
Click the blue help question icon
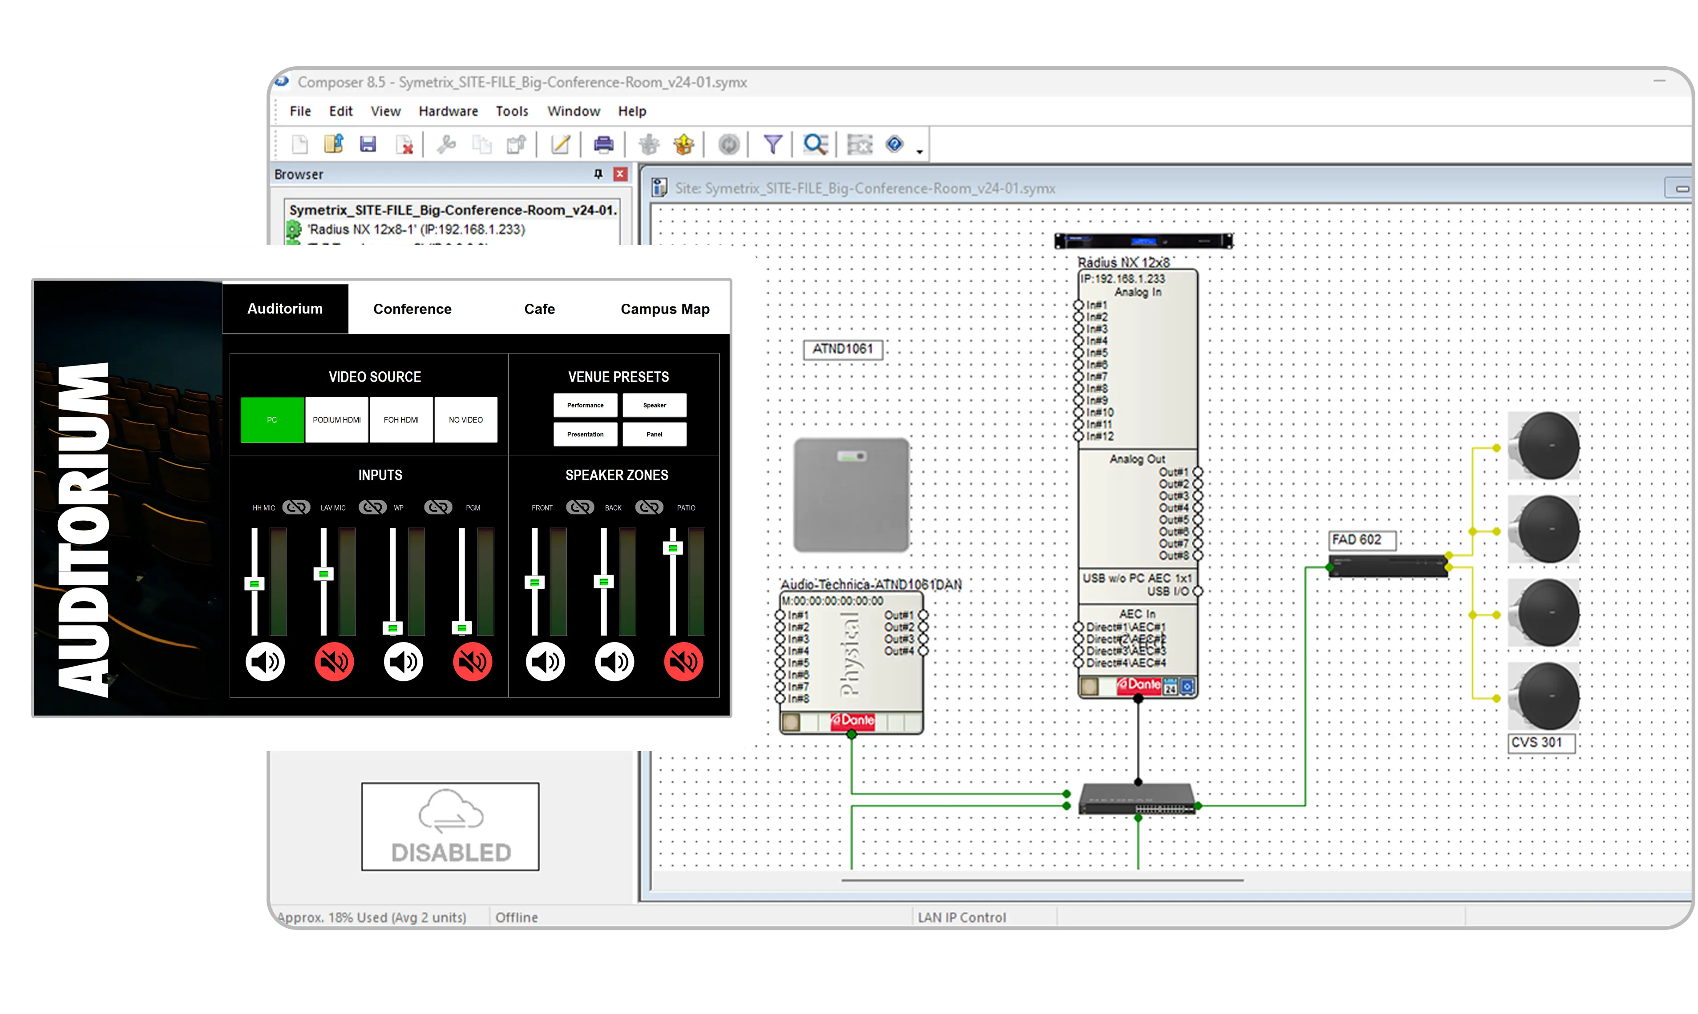point(894,144)
